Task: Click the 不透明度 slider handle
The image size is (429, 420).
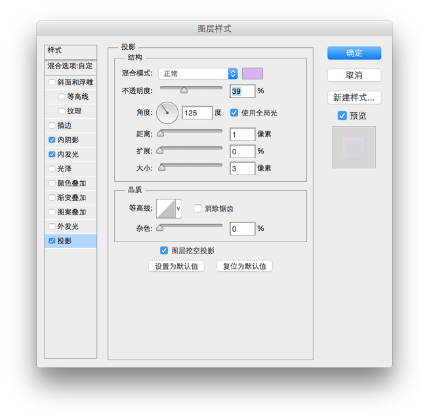Action: 184,90
